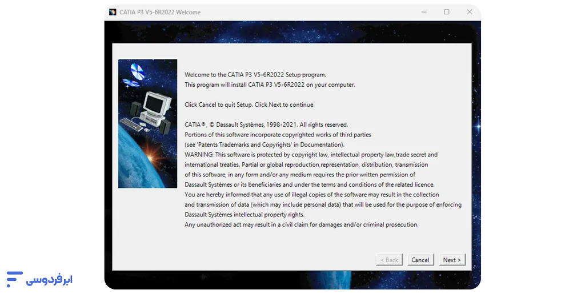This screenshot has width=585, height=294.
Task: Click the Dassault Systèmes 1998-2021 copyright line
Action: pos(266,124)
